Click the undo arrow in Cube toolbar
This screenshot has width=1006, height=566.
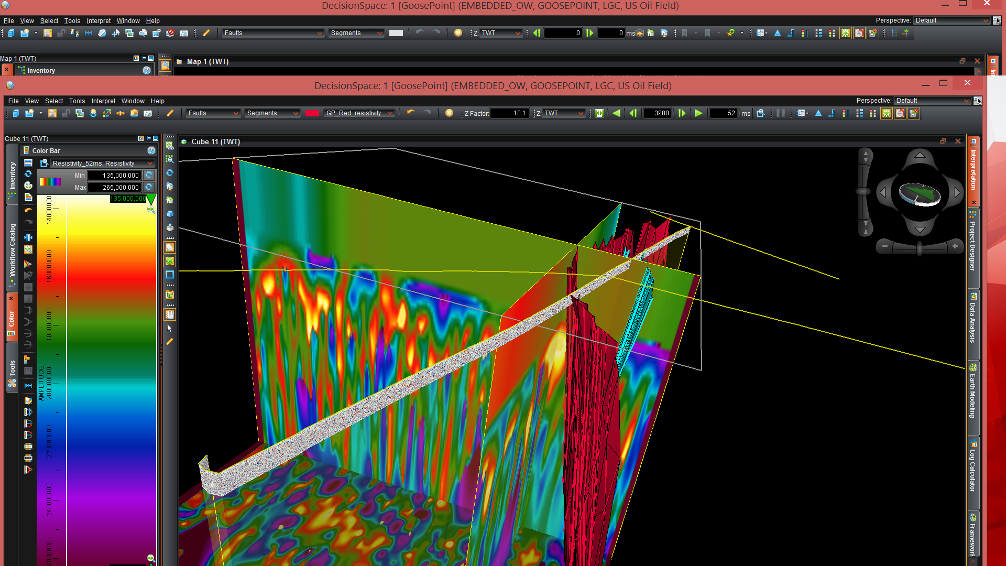[411, 113]
